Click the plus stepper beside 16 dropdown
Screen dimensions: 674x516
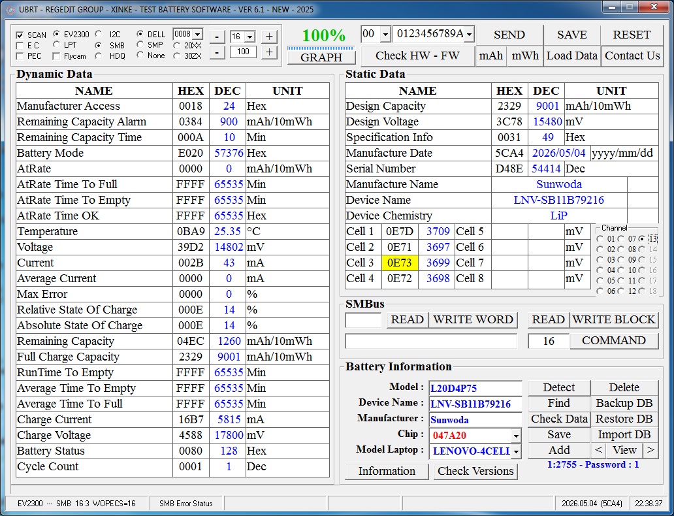point(269,37)
